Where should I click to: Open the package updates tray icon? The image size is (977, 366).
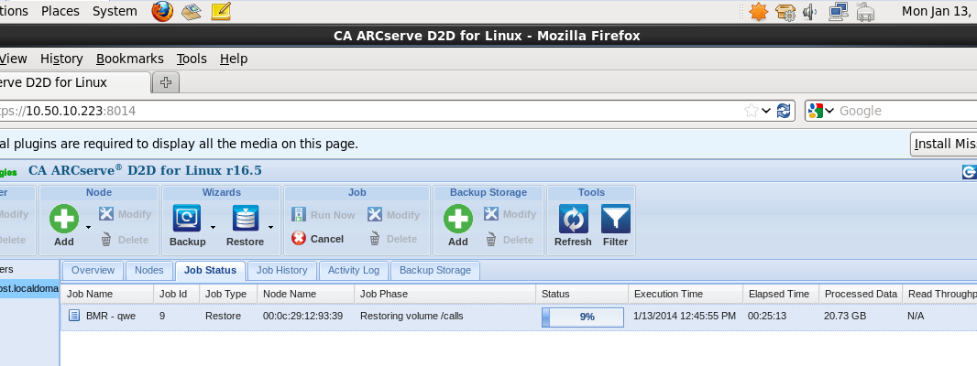(785, 11)
